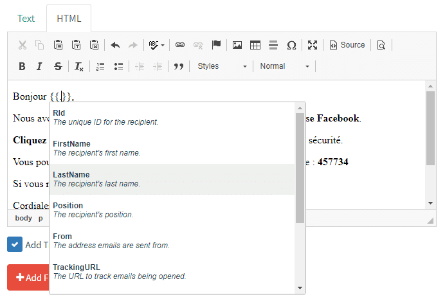The width and height of the screenshot is (445, 297).
Task: Click Remove Format icon
Action: click(79, 66)
